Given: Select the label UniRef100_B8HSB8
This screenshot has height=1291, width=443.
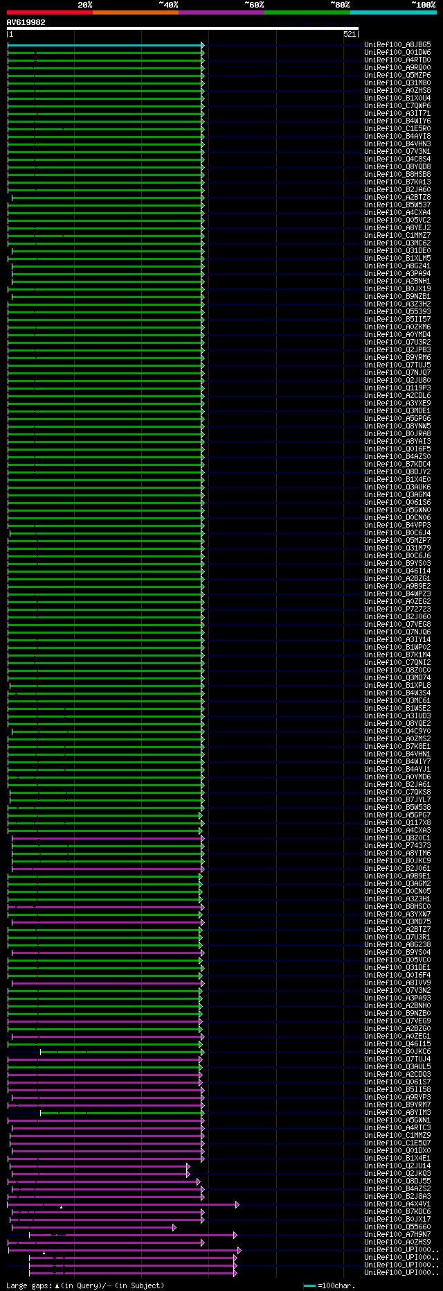Looking at the screenshot, I should pyautogui.click(x=397, y=174).
